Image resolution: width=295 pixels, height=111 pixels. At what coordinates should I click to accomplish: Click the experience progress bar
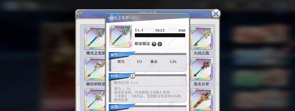(x=160, y=35)
